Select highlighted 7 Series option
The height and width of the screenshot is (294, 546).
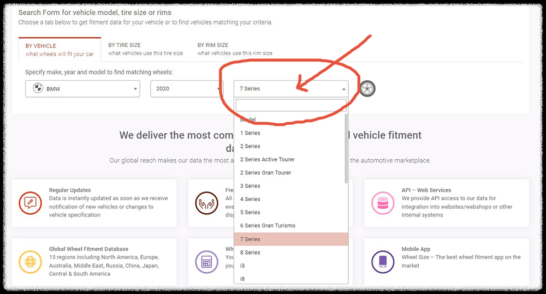click(291, 239)
